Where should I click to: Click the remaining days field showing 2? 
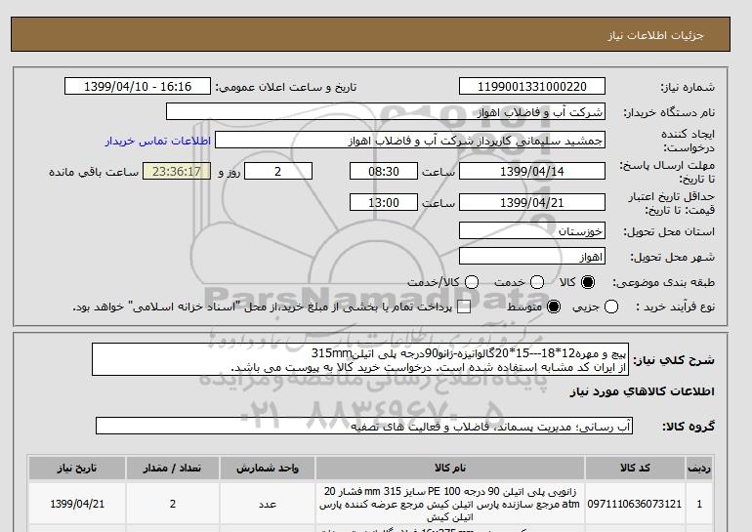[x=278, y=171]
